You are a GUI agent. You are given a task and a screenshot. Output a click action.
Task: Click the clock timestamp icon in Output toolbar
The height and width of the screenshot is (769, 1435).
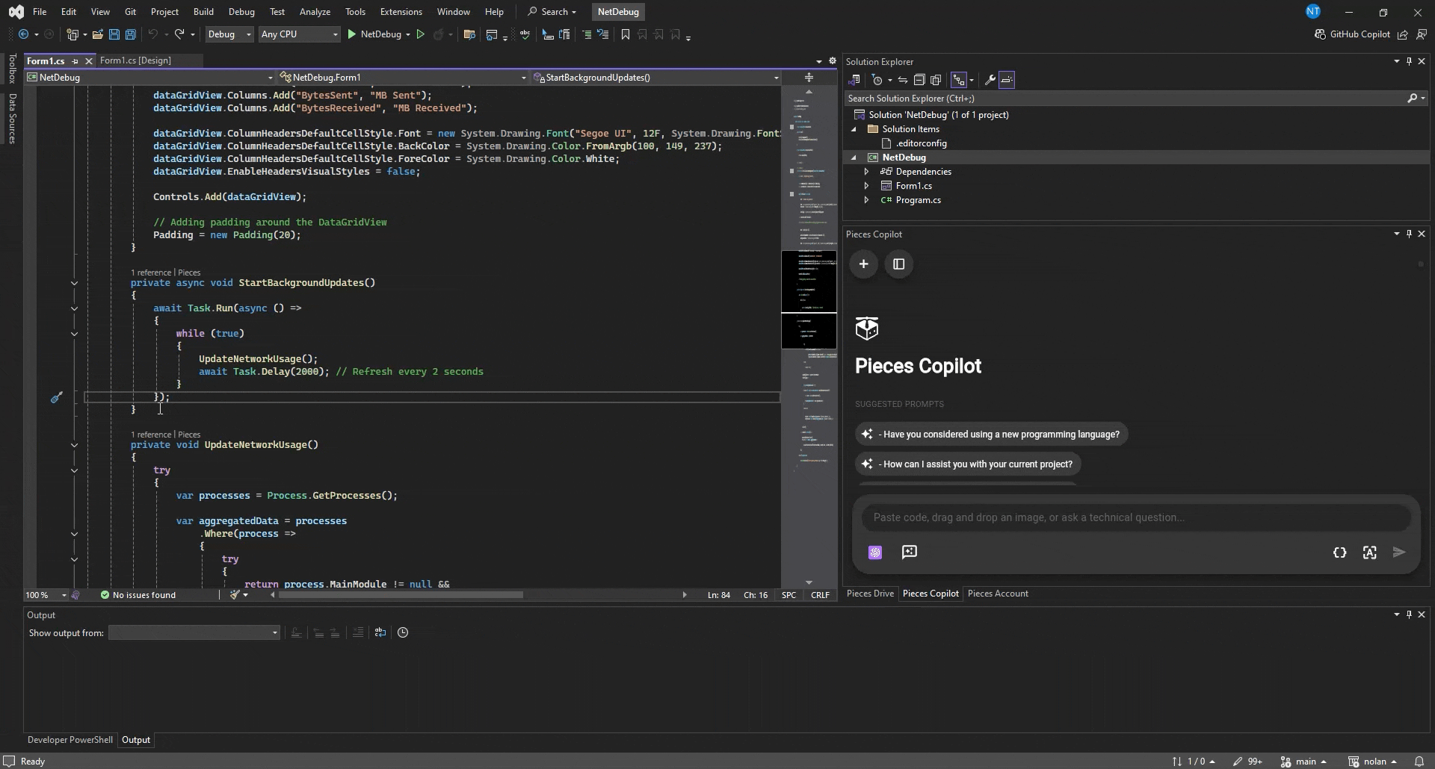tap(403, 633)
